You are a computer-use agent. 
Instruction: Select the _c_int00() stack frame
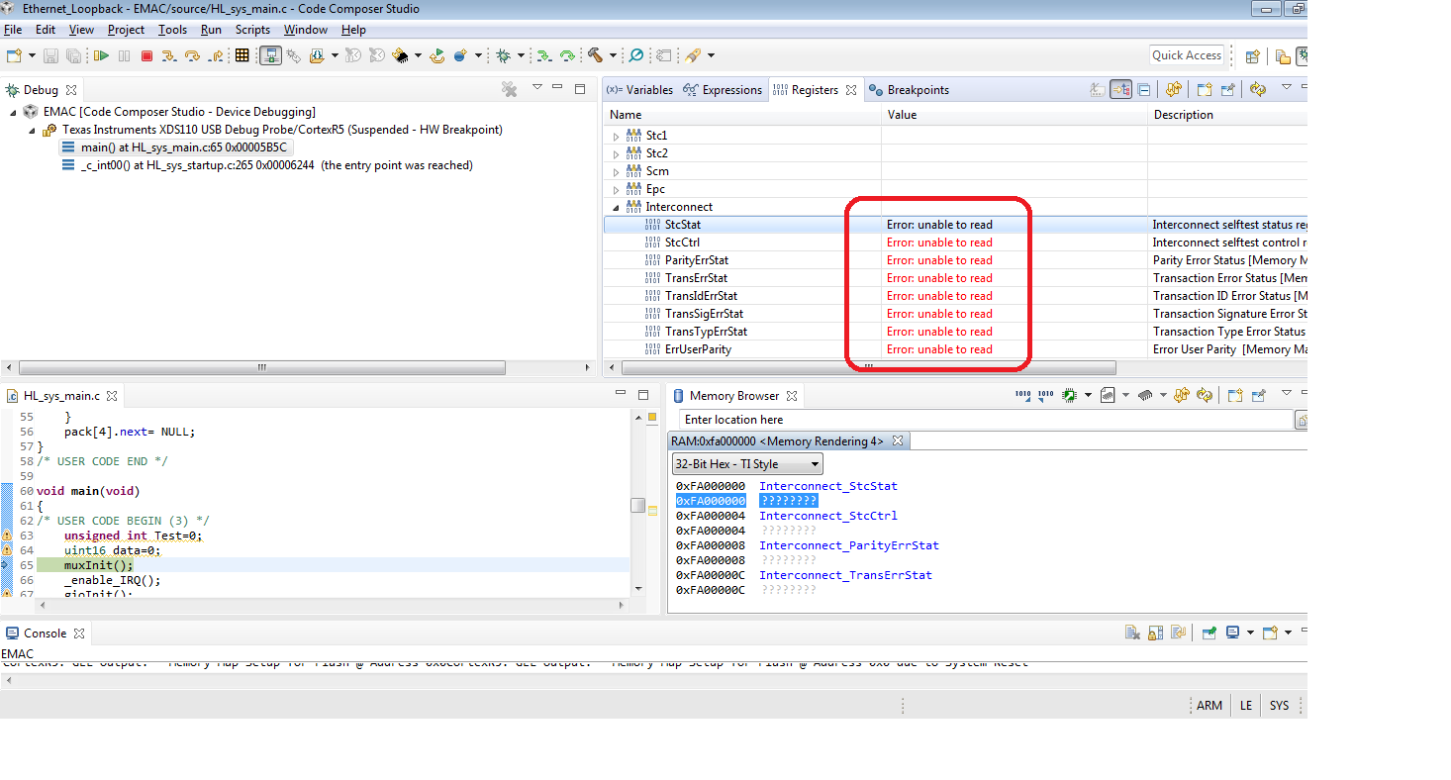[x=267, y=165]
